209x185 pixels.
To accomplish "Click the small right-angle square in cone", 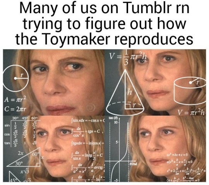I will pyautogui.click(x=128, y=106).
